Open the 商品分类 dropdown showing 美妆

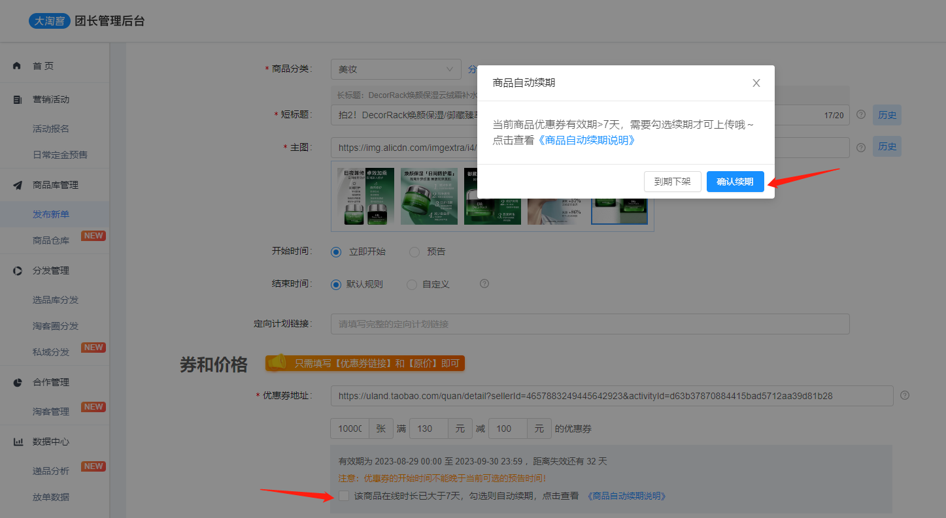click(396, 69)
